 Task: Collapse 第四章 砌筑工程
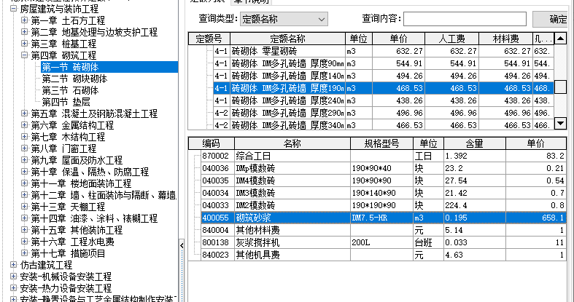click(24, 55)
